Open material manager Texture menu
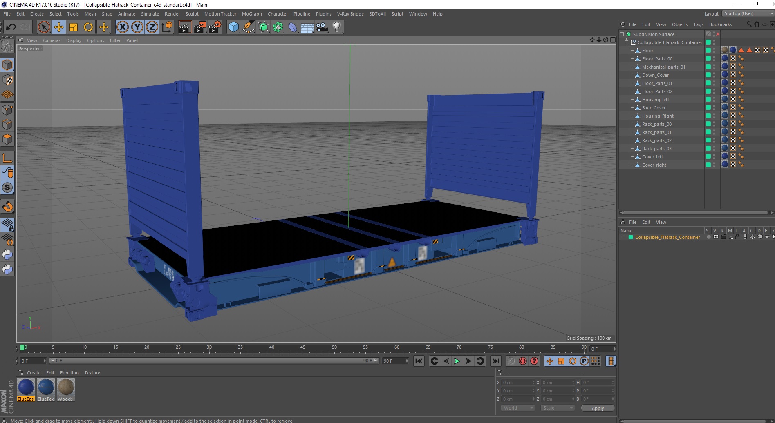 [92, 373]
